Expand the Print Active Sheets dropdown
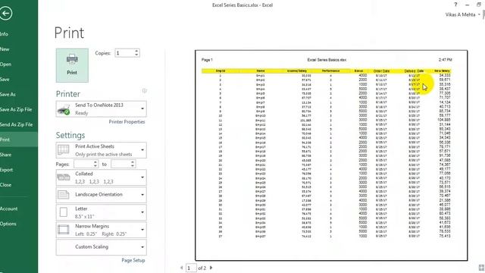485x273 pixels. point(101,150)
